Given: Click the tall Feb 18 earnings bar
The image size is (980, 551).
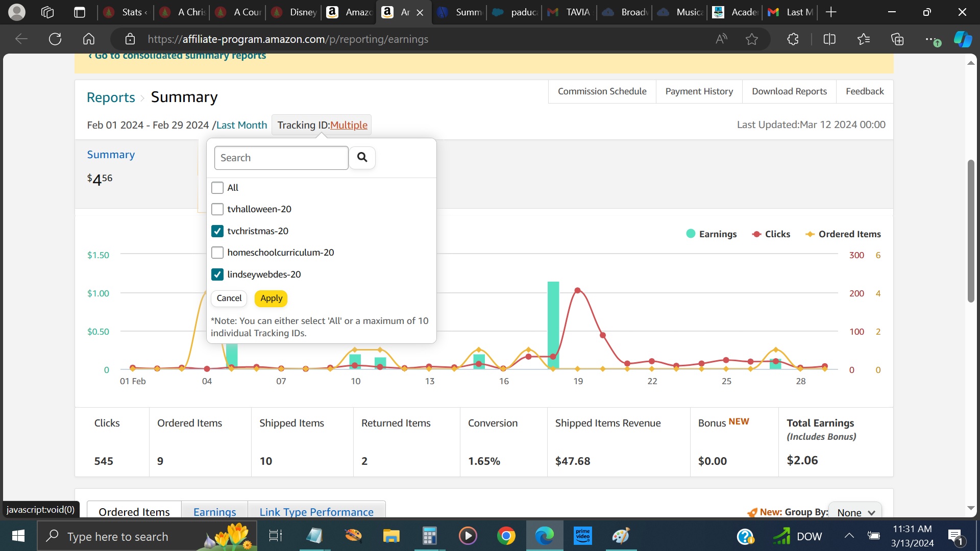Looking at the screenshot, I should click(x=553, y=325).
